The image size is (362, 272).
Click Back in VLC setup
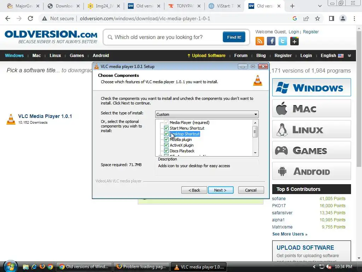tap(194, 190)
